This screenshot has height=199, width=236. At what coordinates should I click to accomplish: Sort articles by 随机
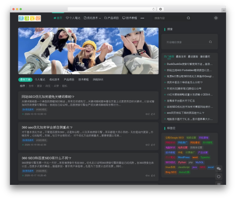click(65, 86)
